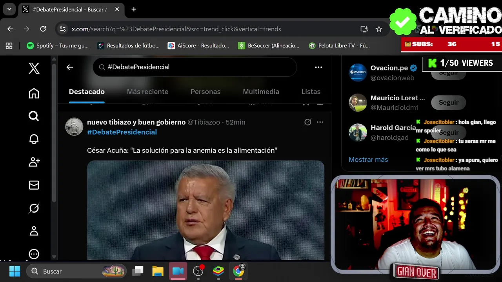502x282 pixels.
Task: Click the taskbar Buscar search box
Action: [77, 271]
